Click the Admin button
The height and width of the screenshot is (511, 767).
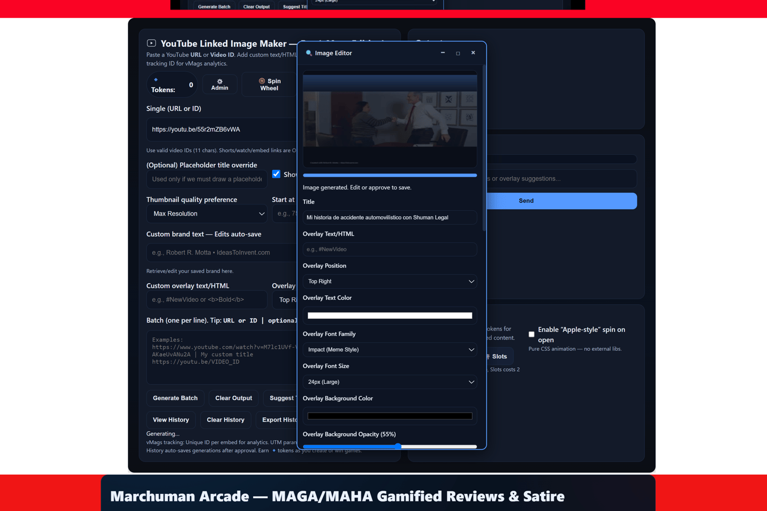point(219,84)
